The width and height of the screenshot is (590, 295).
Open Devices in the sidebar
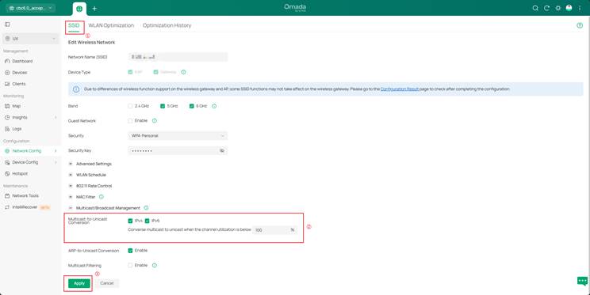click(x=20, y=73)
